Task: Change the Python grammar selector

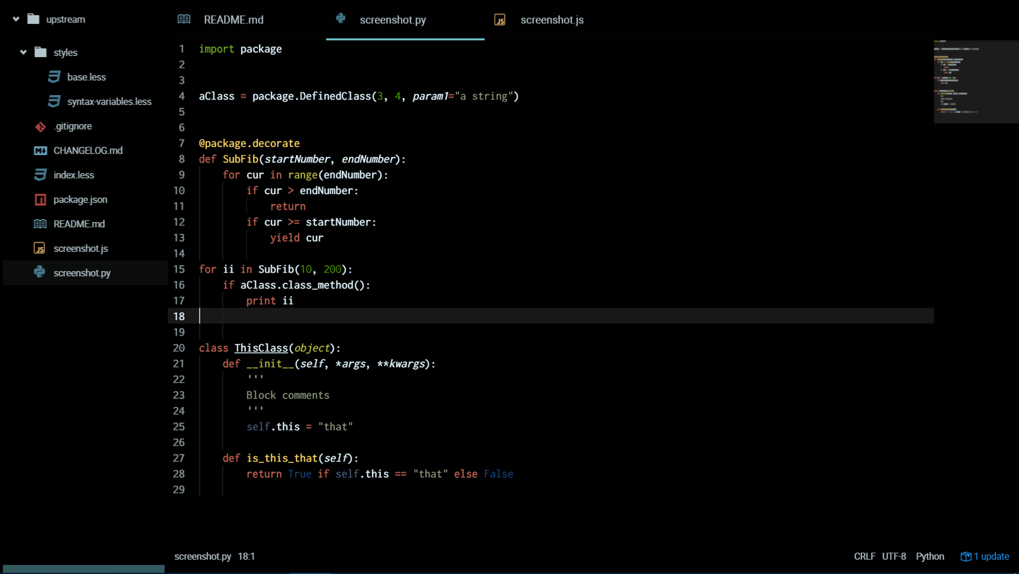Action: (930, 556)
